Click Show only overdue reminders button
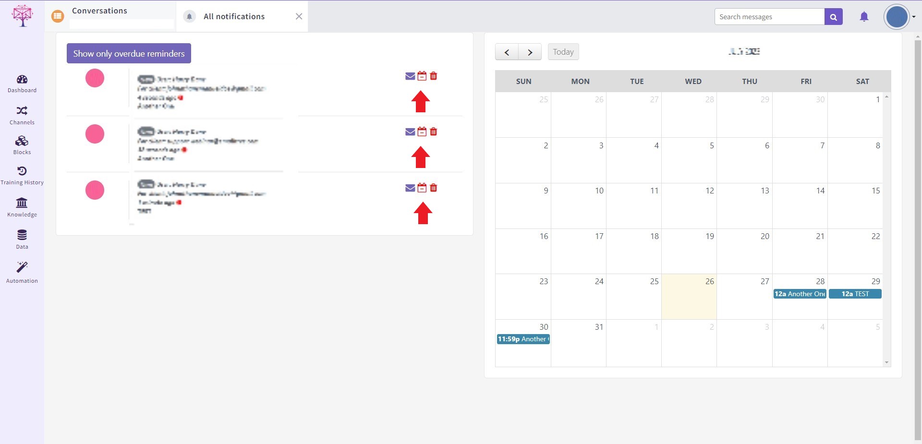The image size is (922, 444). [129, 53]
